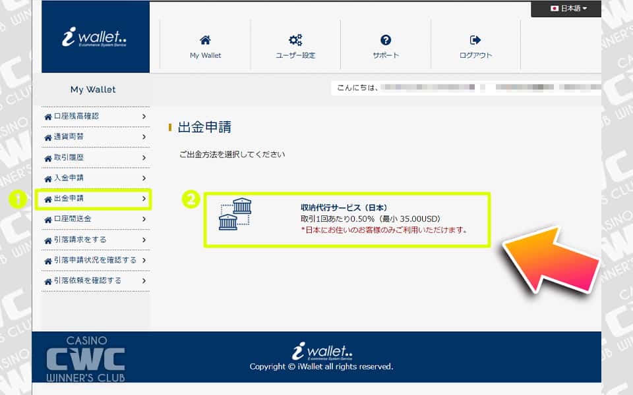Open 口座間送金 in the sidebar
The width and height of the screenshot is (633, 395).
[73, 219]
